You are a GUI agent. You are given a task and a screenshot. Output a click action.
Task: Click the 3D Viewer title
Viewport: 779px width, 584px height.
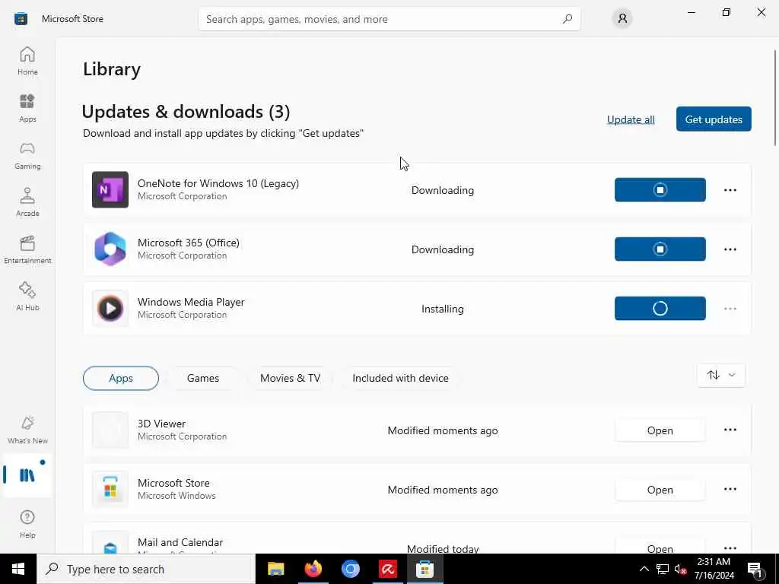pyautogui.click(x=161, y=424)
